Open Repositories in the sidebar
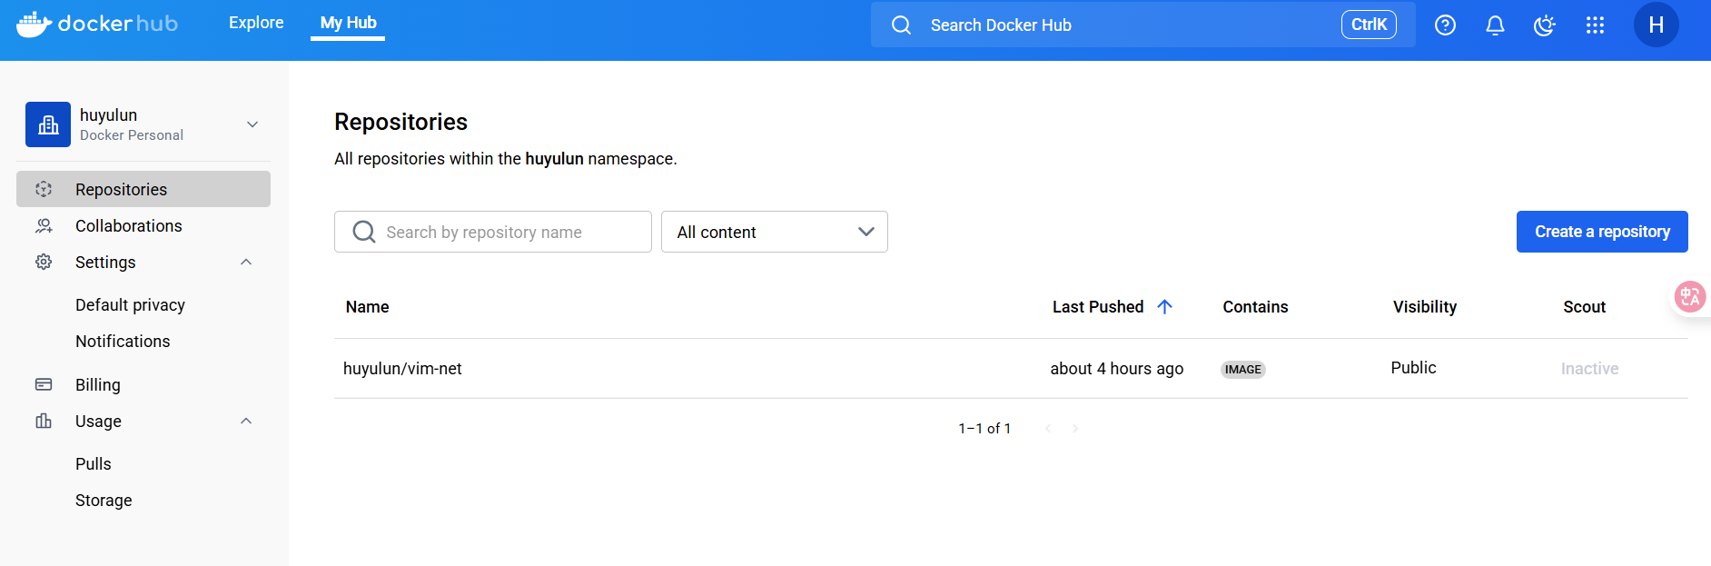The height and width of the screenshot is (566, 1711). [143, 189]
